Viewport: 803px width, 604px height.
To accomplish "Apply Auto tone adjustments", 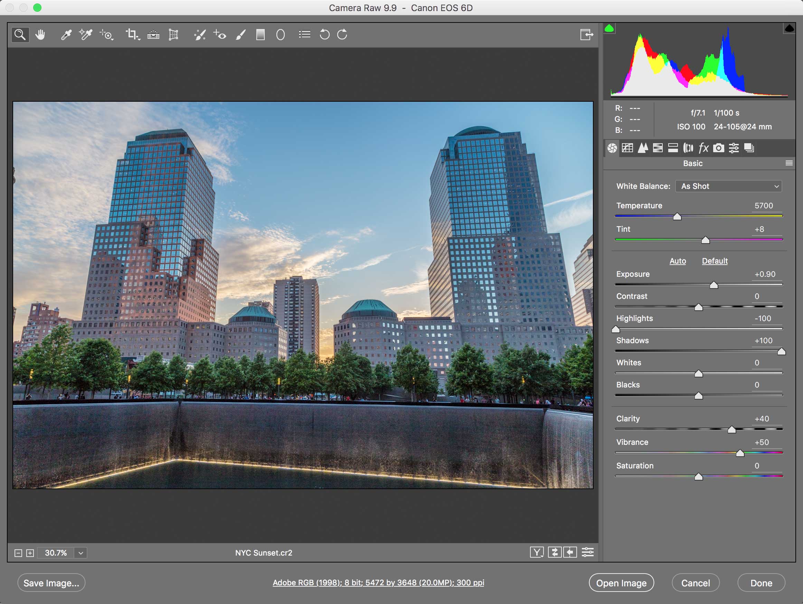I will coord(677,261).
